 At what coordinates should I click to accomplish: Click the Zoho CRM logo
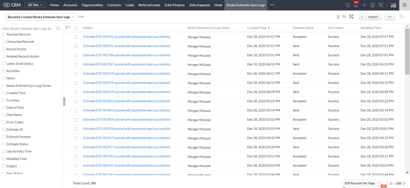(12, 5)
